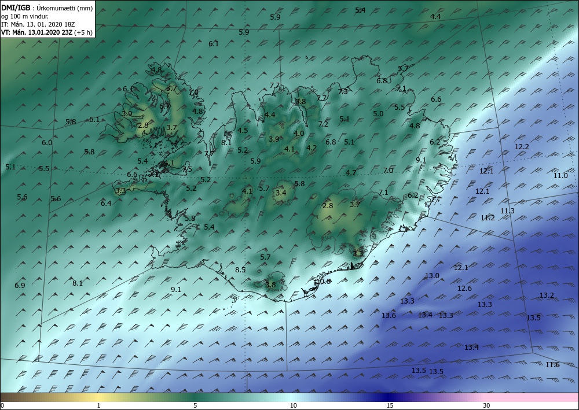Click the 6.7 value in the Westfjords
The width and height of the screenshot is (579, 410).
point(164,106)
